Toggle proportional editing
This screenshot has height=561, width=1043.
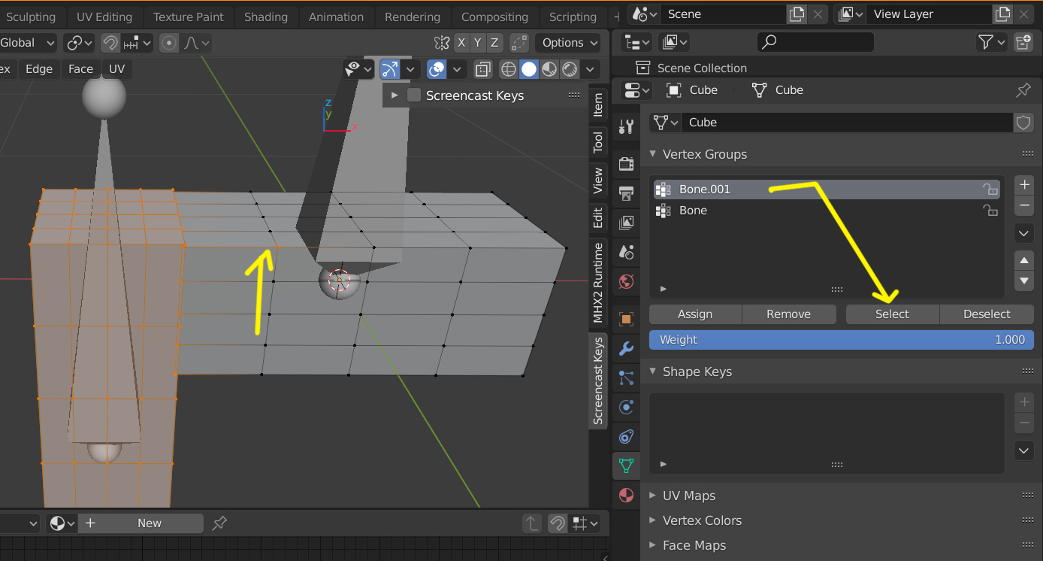click(170, 43)
